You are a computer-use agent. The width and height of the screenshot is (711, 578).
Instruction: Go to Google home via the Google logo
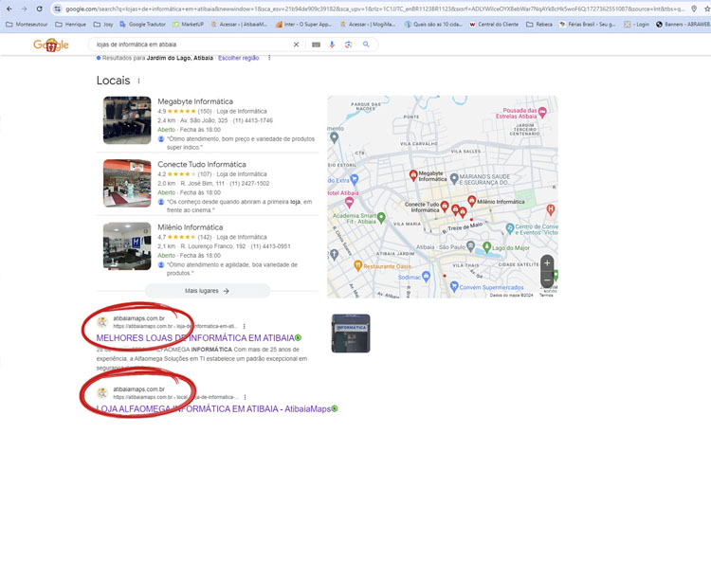point(51,45)
